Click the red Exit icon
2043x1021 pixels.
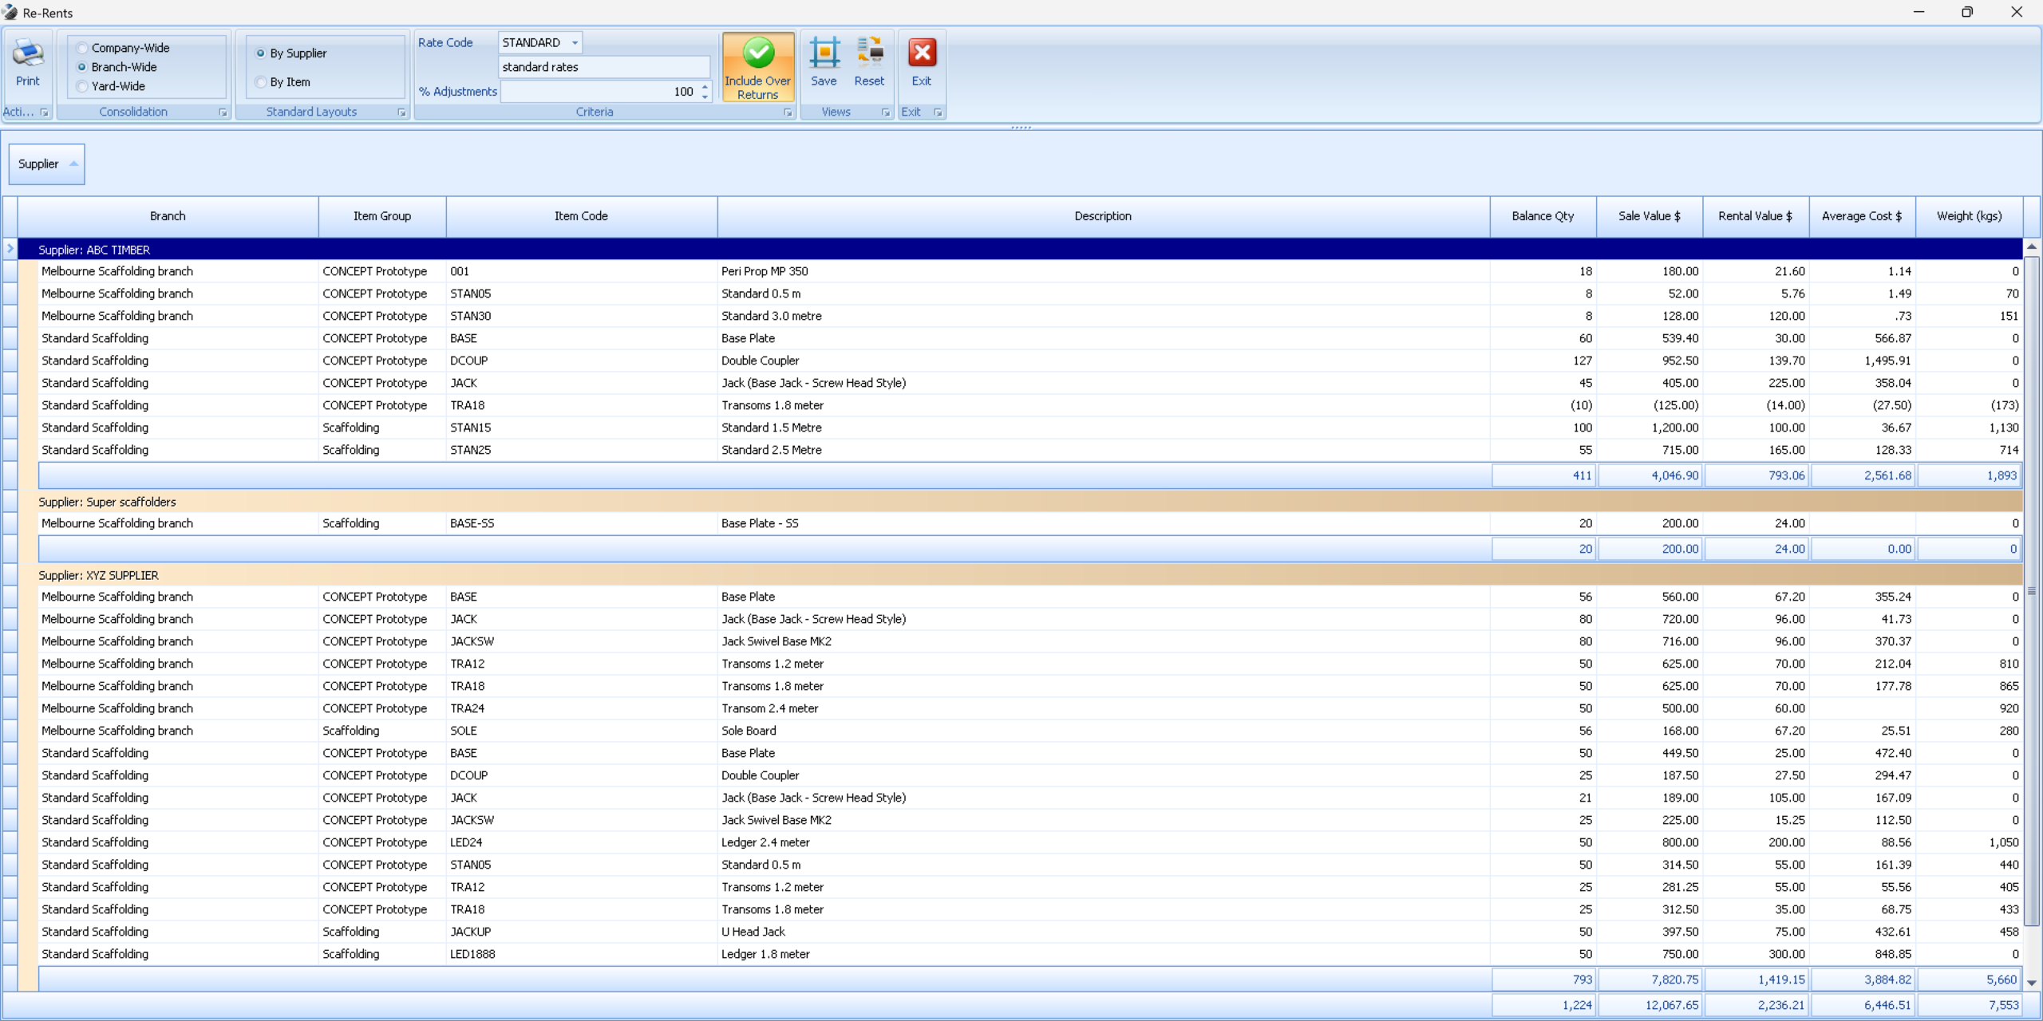[x=922, y=53]
